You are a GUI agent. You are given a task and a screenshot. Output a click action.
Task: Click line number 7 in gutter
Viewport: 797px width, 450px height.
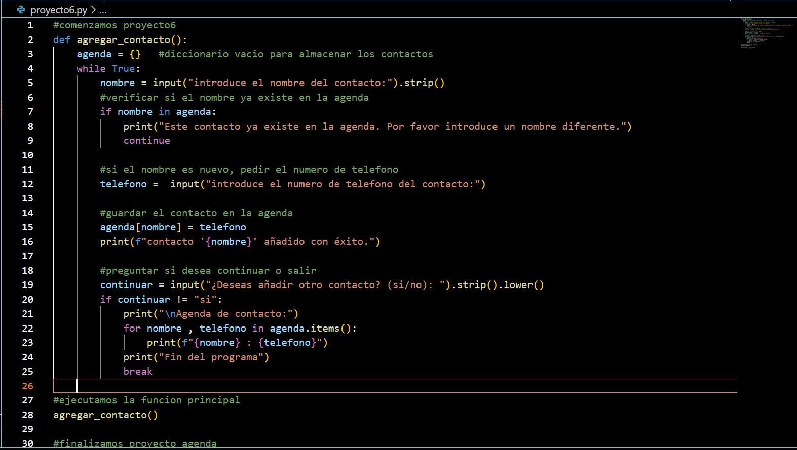(x=30, y=112)
